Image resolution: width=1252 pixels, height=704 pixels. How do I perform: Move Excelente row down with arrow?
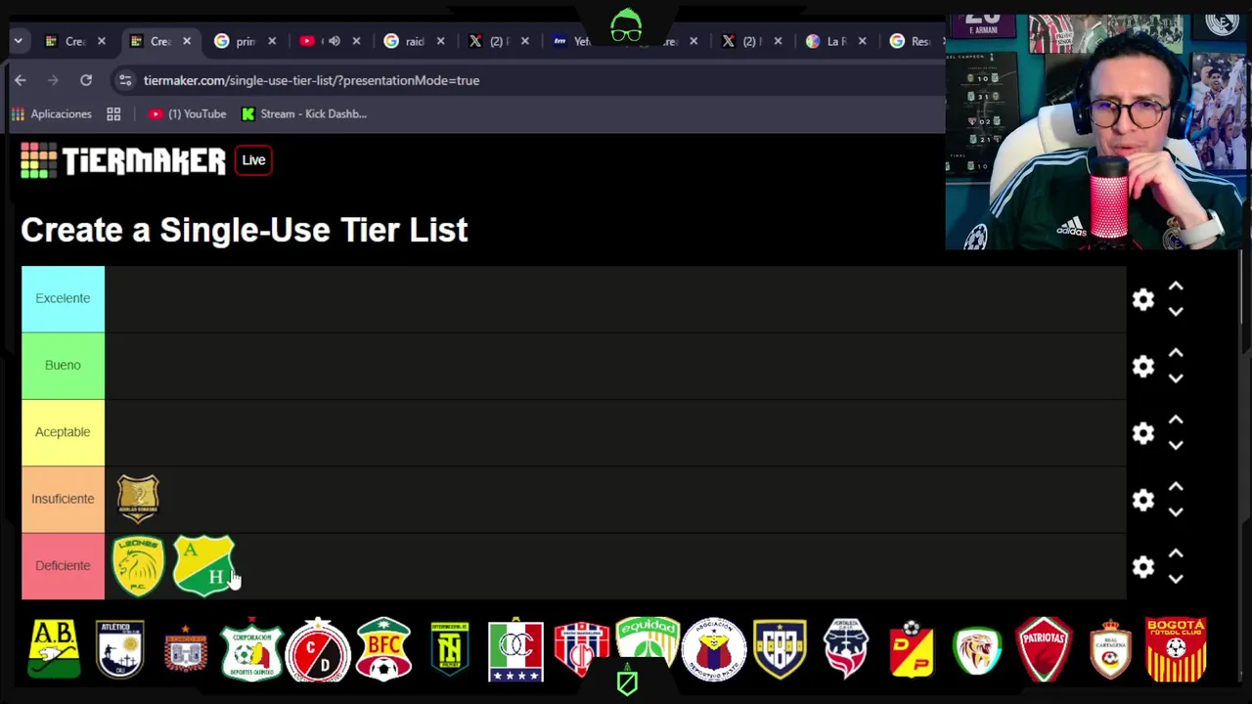1176,311
